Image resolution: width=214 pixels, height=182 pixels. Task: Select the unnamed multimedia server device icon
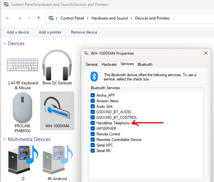pyautogui.click(x=22, y=160)
